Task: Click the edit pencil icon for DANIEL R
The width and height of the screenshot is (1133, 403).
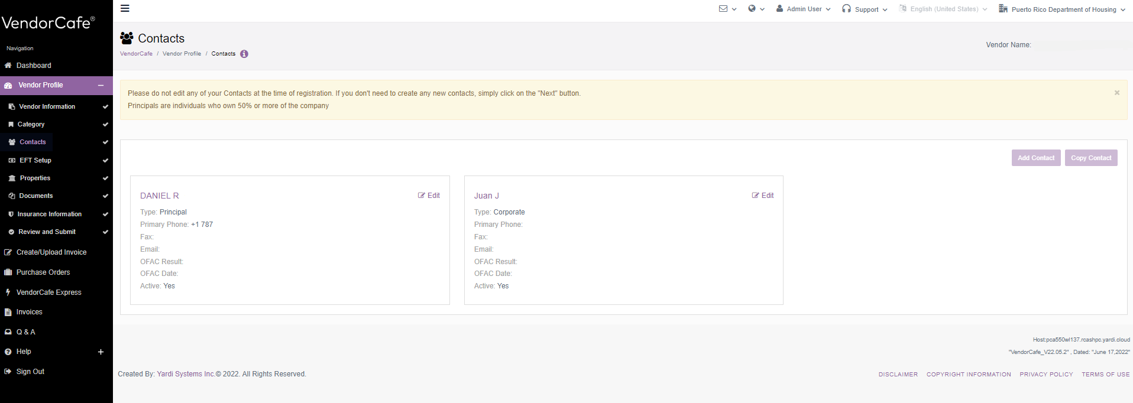Action: 421,196
